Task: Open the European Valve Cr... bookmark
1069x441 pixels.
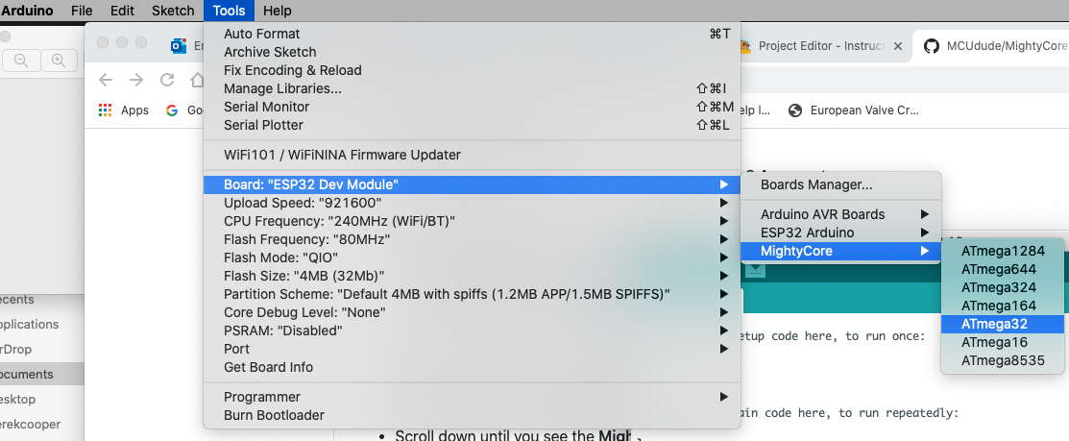Action: 854,110
